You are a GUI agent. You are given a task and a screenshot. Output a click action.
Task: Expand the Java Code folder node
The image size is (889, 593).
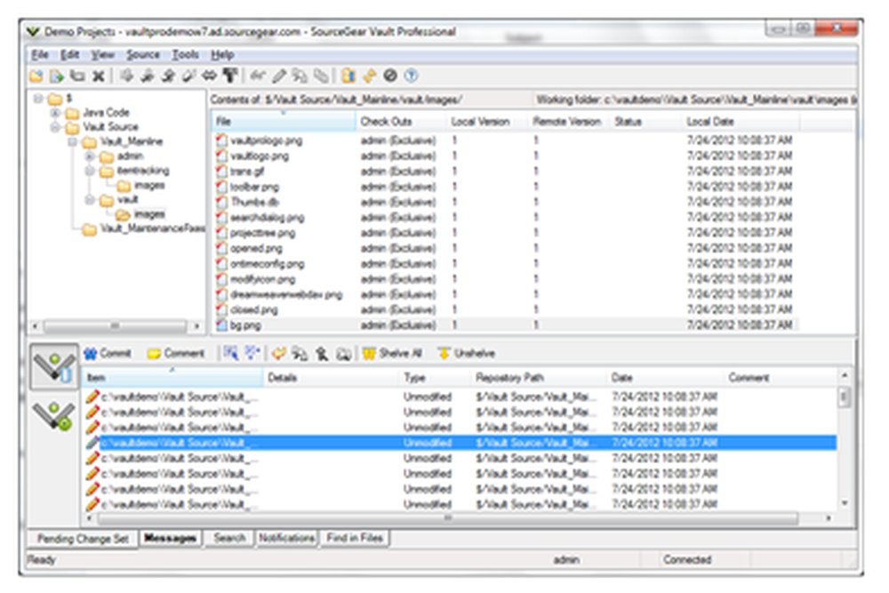click(x=55, y=113)
